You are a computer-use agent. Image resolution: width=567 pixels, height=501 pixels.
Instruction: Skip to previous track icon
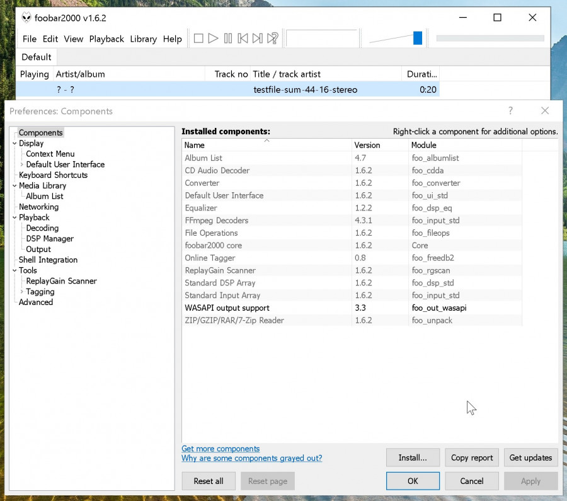[x=243, y=38]
